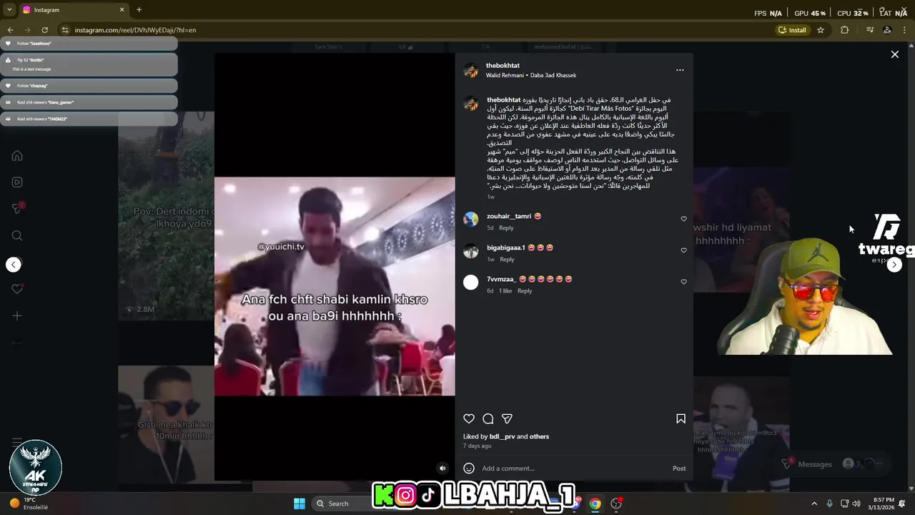Open Instagram Home in the sidebar
The width and height of the screenshot is (915, 515).
17,156
